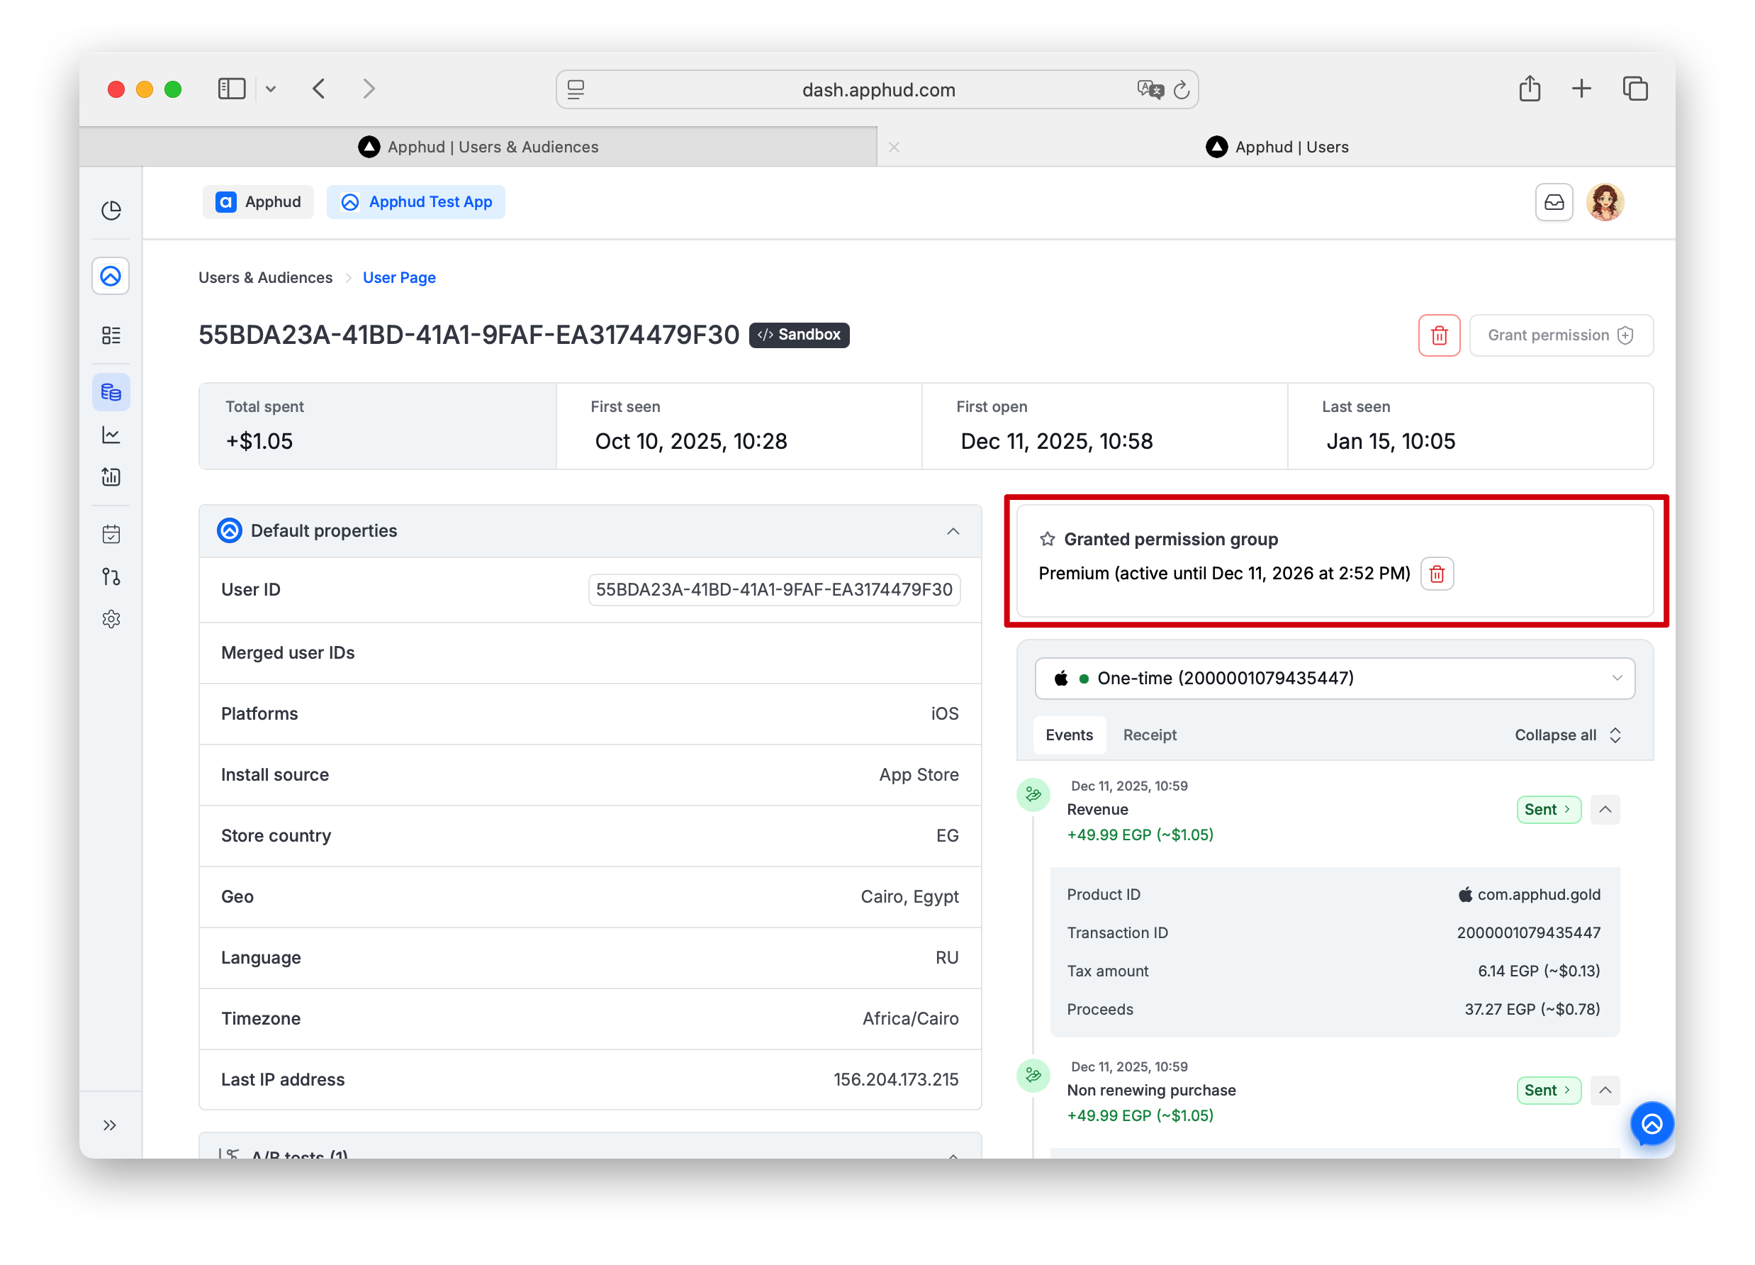Select the highlighted users database sidebar icon
The height and width of the screenshot is (1265, 1755).
point(111,393)
